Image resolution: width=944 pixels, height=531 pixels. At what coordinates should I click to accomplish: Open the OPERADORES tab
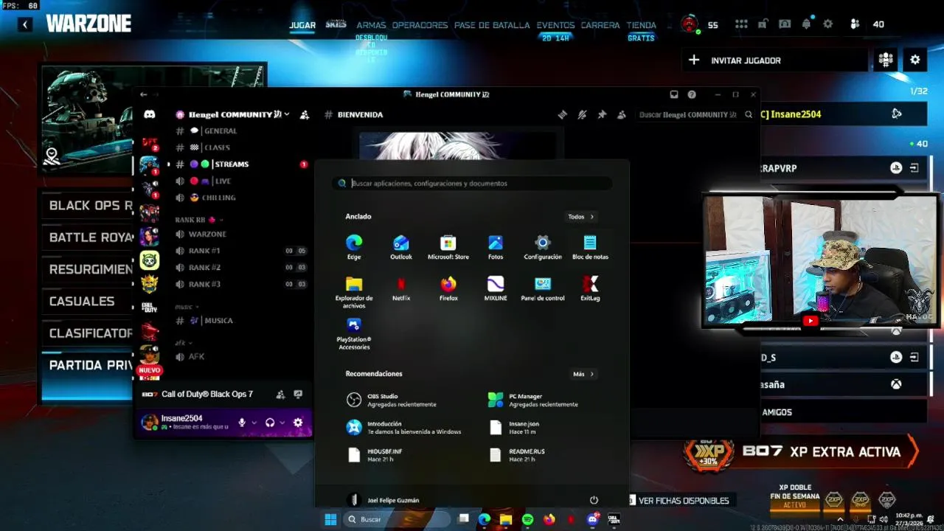point(420,25)
